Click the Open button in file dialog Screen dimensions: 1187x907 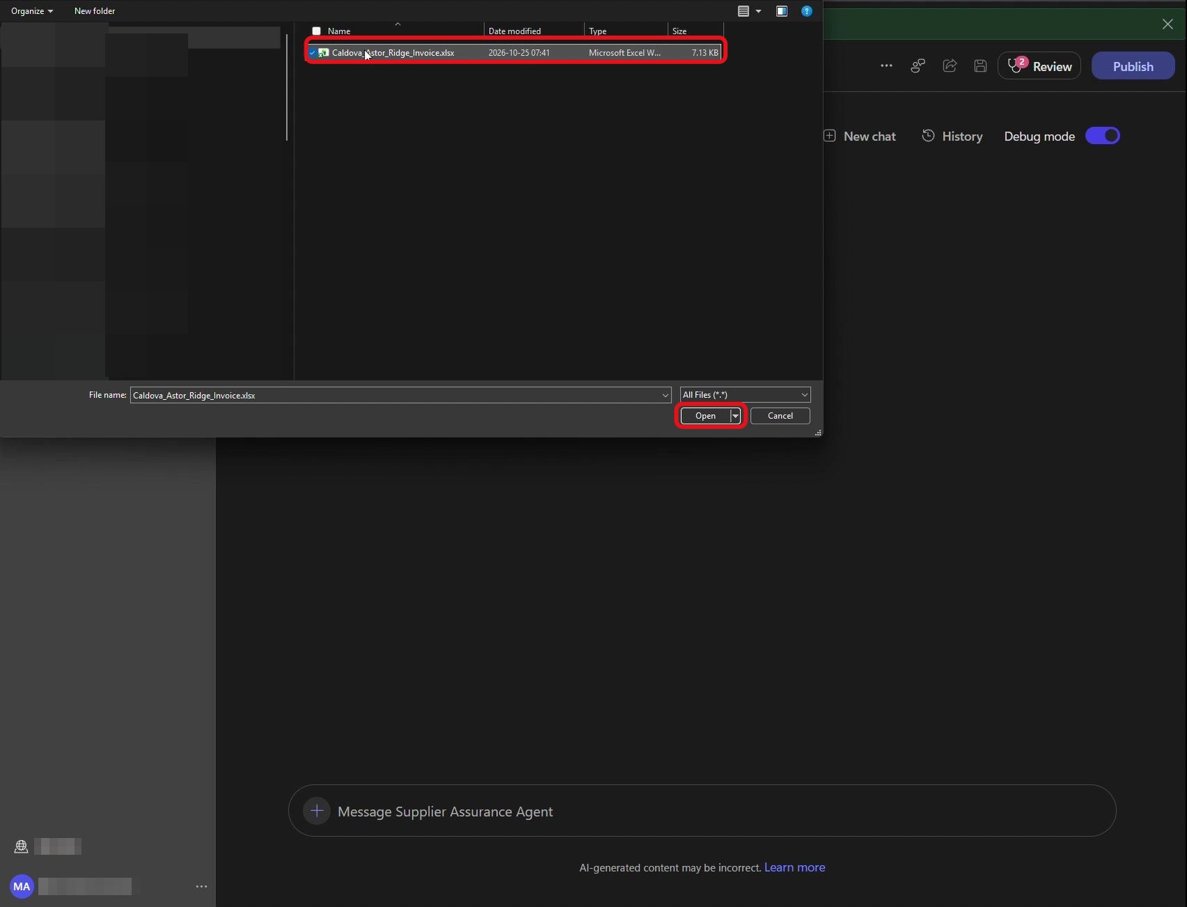[705, 416]
